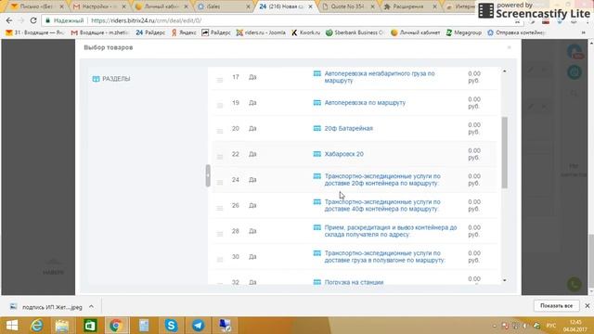Expand download item options arrow
594x334 pixels.
pyautogui.click(x=91, y=307)
